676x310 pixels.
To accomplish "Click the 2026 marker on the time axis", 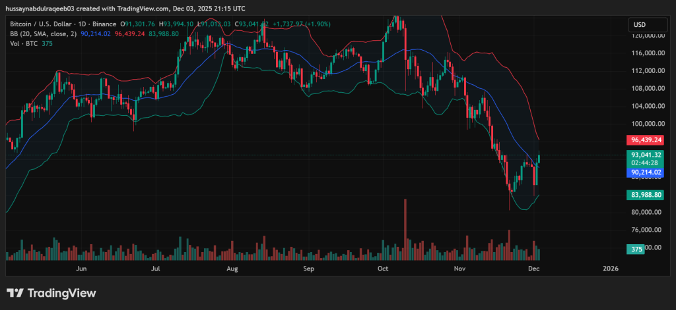I will 611,269.
